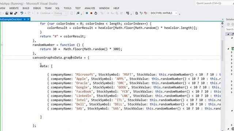The width and height of the screenshot is (234, 131).
Task: Focus the Quick Launch search box
Action: click(215, 3)
